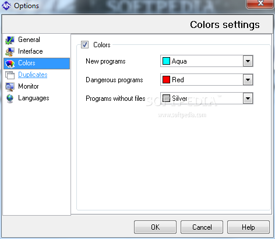
Task: Click the Duplicates windows icon
Action: click(10, 75)
